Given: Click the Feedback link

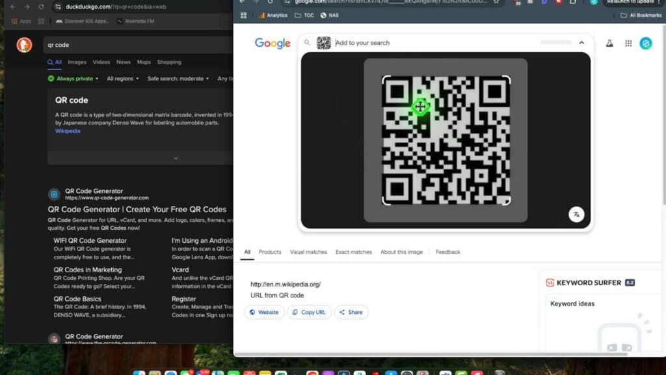Looking at the screenshot, I should pos(447,252).
